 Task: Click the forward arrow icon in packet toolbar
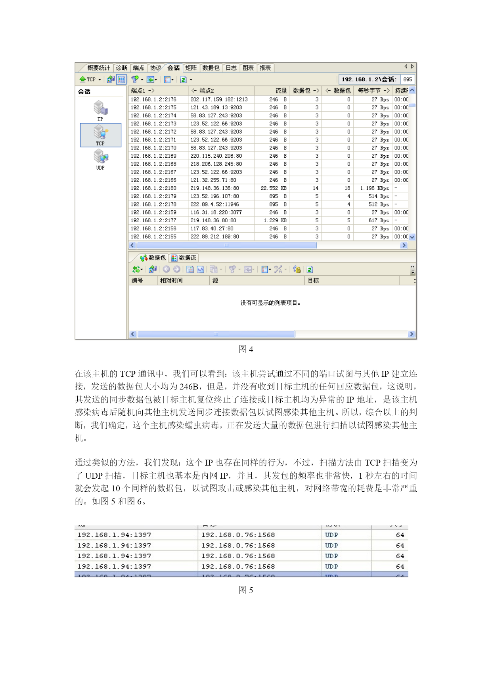pos(177,269)
